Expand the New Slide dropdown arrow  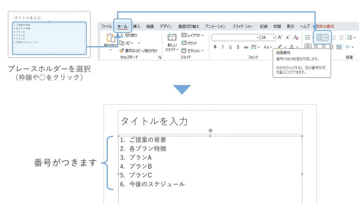point(177,49)
